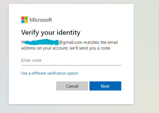Focus the Enter code input field
The image size is (159, 113).
(x=71, y=60)
